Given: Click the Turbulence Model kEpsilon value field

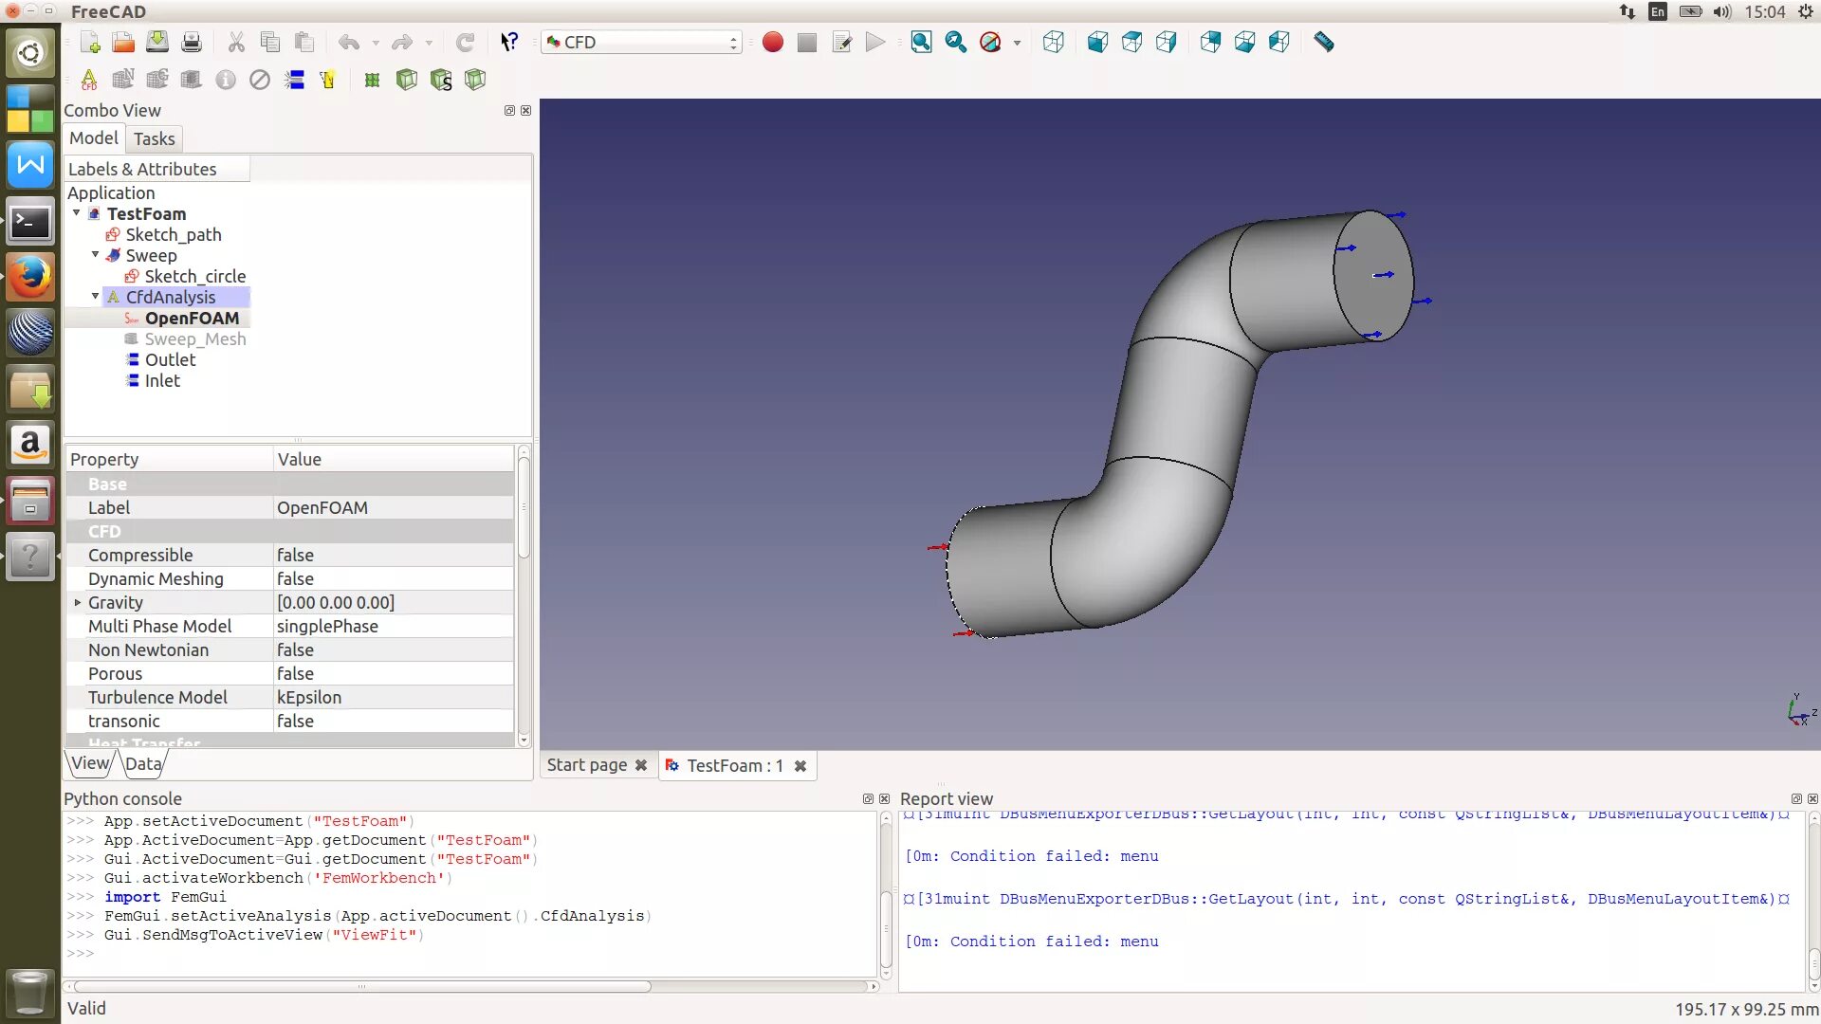Looking at the screenshot, I should tap(394, 698).
